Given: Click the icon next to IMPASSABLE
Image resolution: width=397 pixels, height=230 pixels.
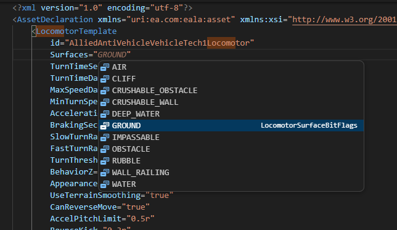Looking at the screenshot, I should pyautogui.click(x=105, y=138).
